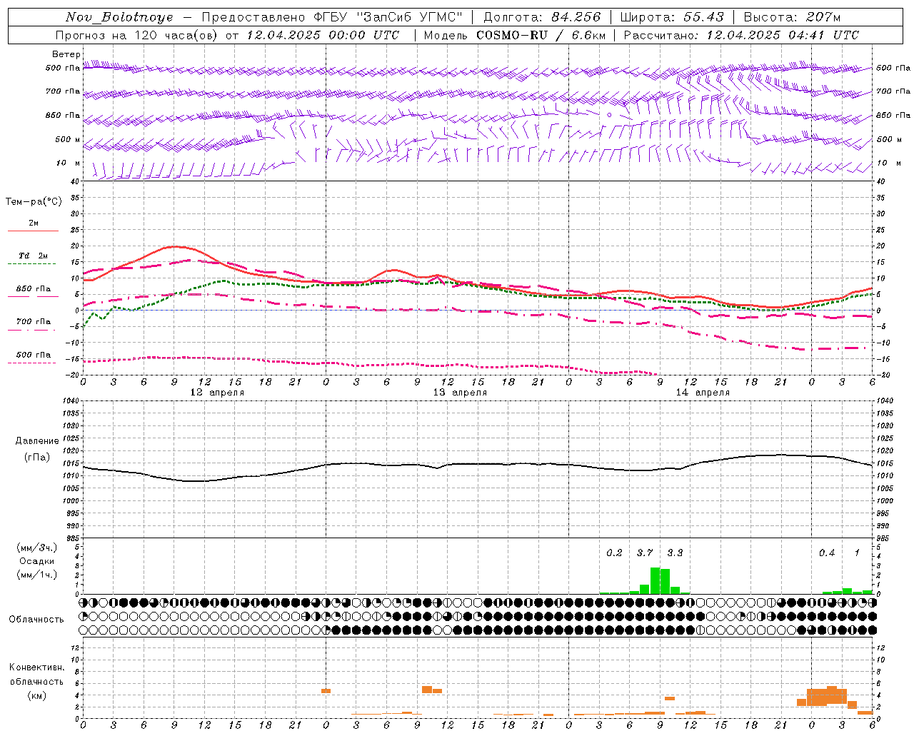Viewport: 914px width, 731px height.
Task: Click the "14 апреля" date label
Action: [x=703, y=393]
